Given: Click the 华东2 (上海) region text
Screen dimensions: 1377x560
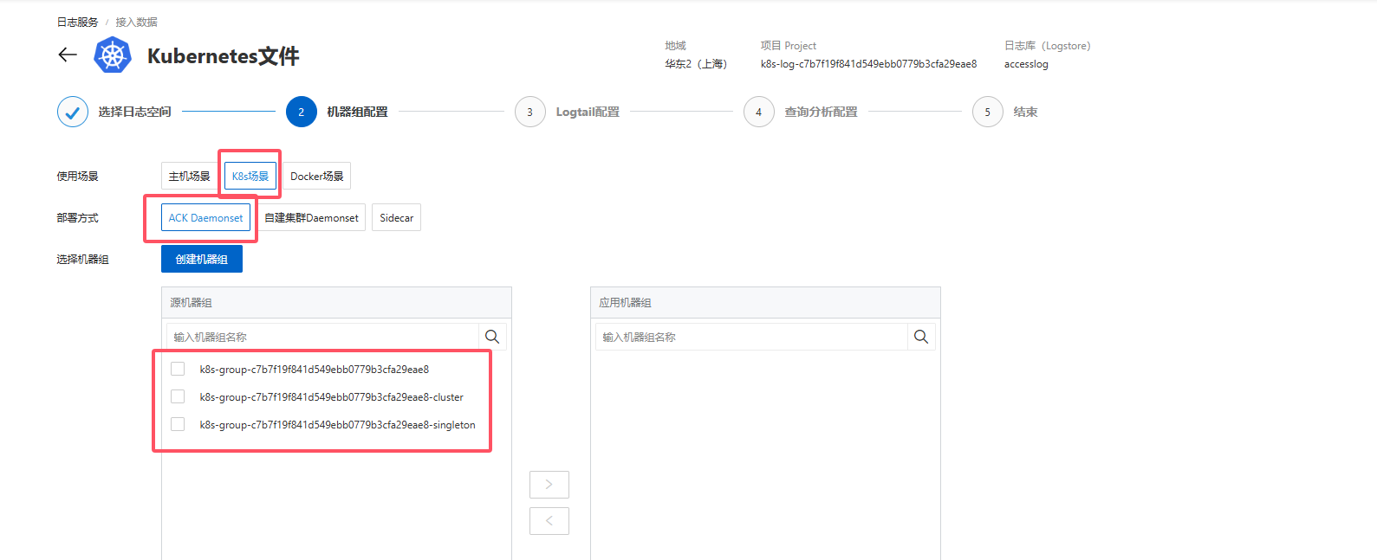Looking at the screenshot, I should [696, 64].
